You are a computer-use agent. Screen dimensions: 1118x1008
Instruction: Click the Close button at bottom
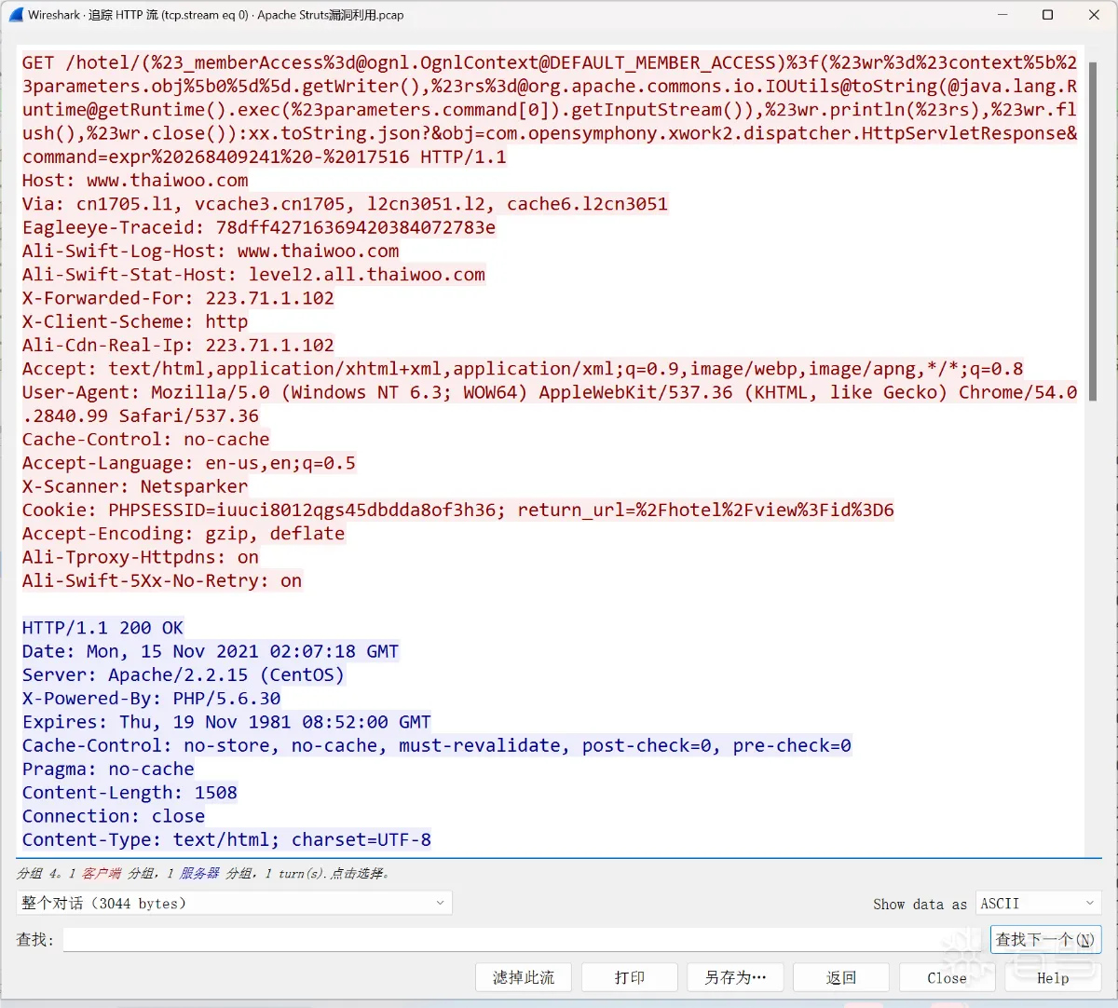tap(947, 977)
